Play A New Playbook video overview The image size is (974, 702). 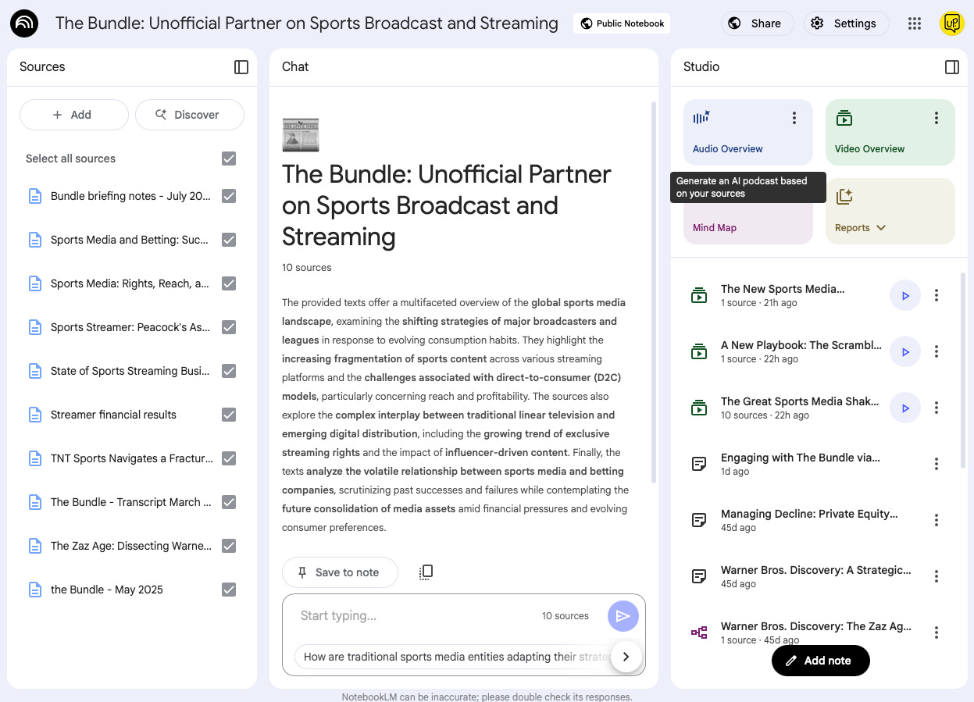tap(905, 352)
